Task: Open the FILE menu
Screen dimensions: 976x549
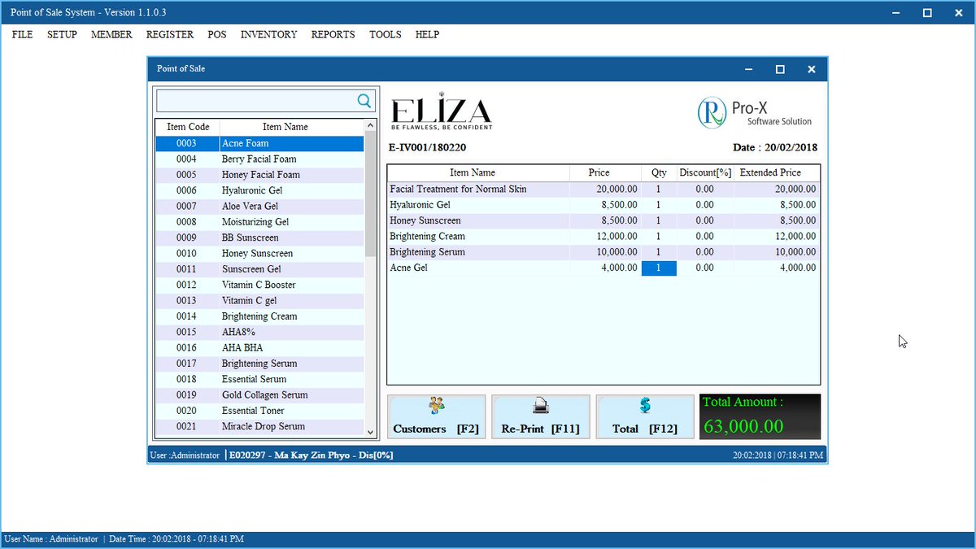Action: click(x=23, y=35)
